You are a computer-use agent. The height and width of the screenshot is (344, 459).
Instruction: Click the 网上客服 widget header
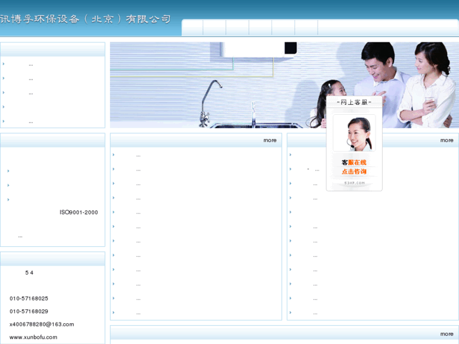pos(354,102)
